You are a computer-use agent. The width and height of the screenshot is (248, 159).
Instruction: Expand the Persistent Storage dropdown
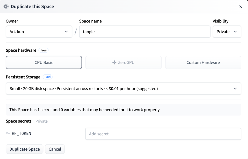(123, 89)
